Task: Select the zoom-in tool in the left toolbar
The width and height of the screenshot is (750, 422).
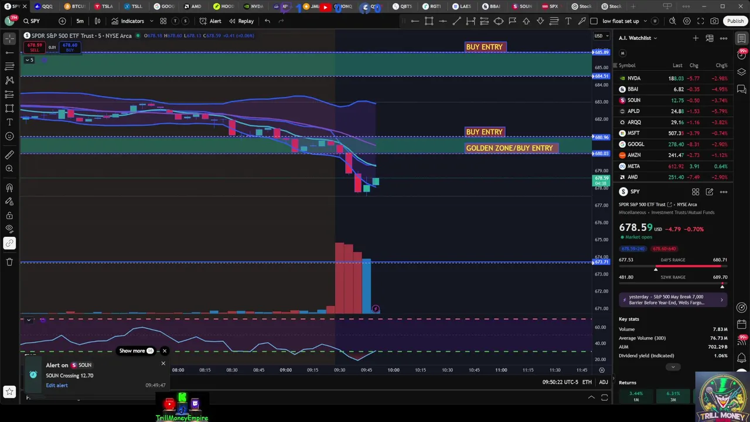Action: coord(9,169)
